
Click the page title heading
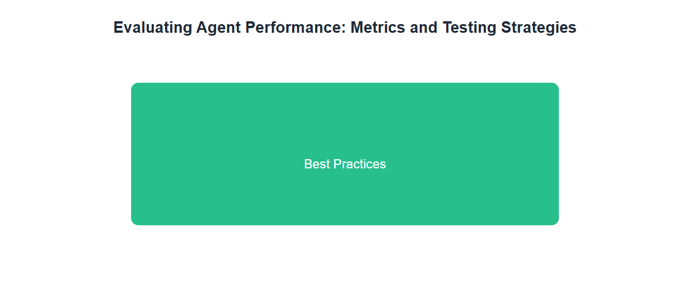pyautogui.click(x=345, y=28)
